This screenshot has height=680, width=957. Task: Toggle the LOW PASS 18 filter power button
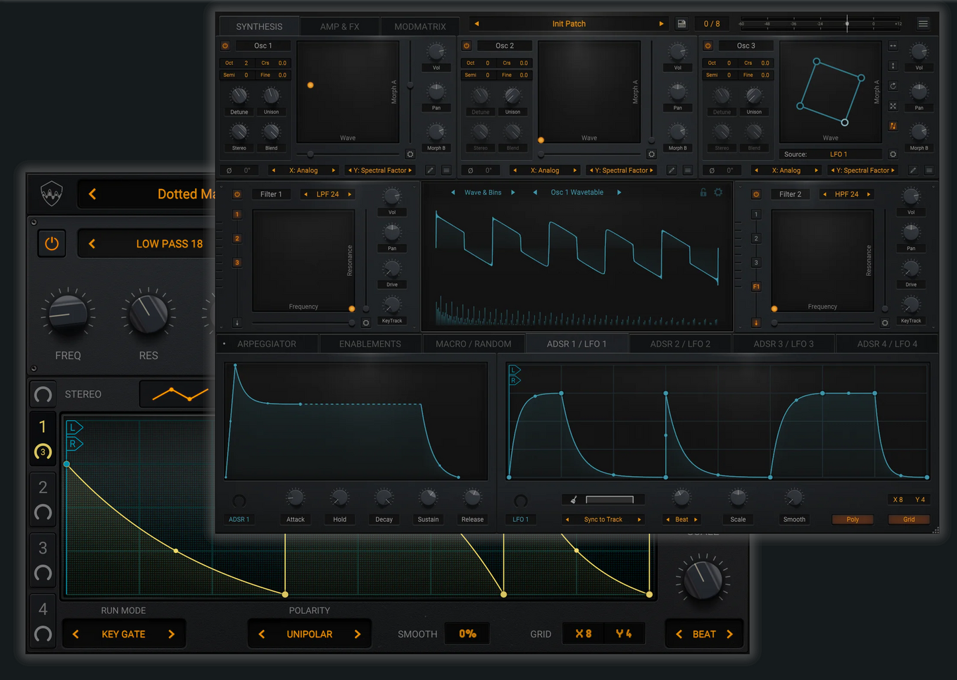52,243
